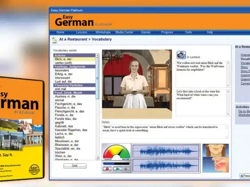Open the Help menu
The height and width of the screenshot is (187, 250).
click(x=210, y=32)
